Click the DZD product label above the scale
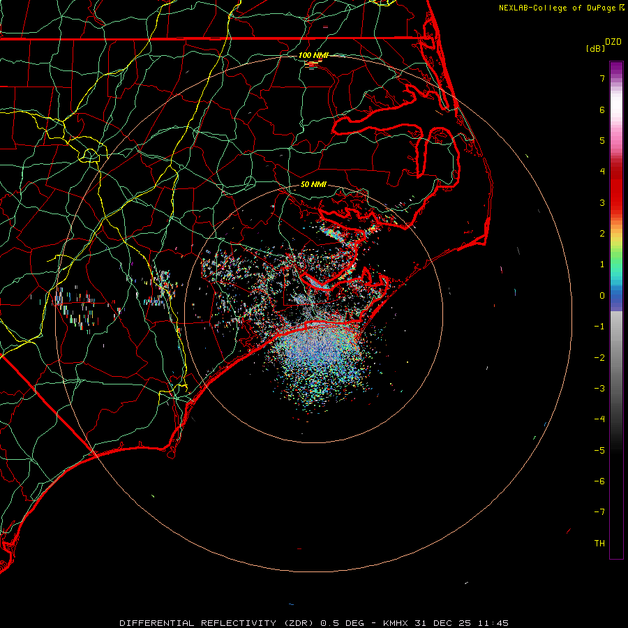The width and height of the screenshot is (628, 628). (x=613, y=42)
